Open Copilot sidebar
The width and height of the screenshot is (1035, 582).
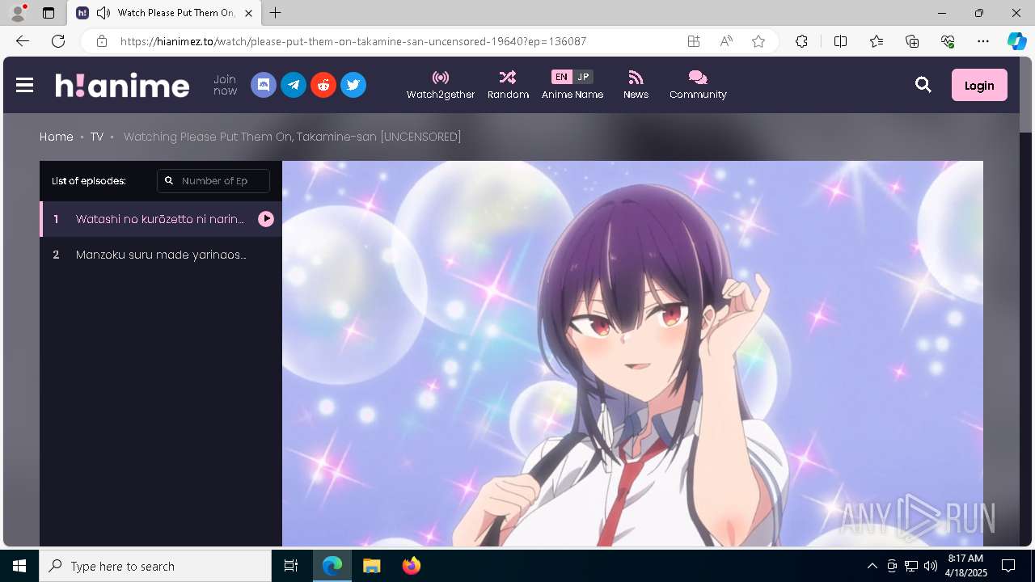point(1017,41)
